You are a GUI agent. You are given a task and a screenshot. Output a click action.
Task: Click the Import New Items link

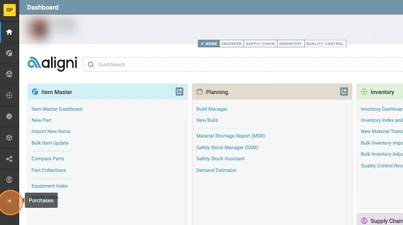(51, 131)
